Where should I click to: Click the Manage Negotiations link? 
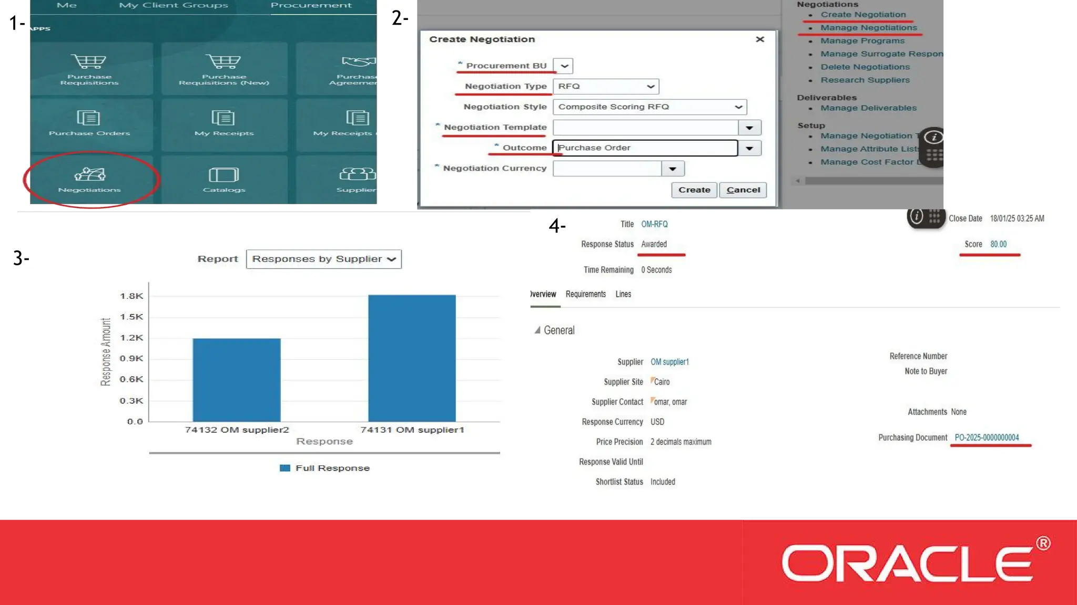point(868,28)
